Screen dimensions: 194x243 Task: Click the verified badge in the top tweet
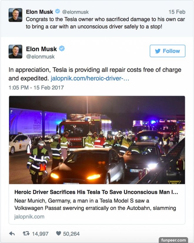click(58, 11)
